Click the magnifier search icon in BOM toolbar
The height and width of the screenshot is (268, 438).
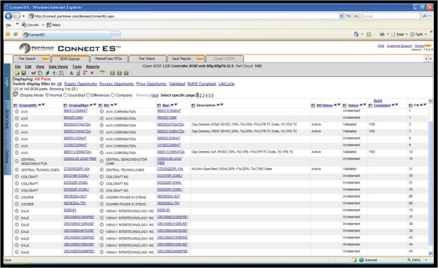click(61, 73)
